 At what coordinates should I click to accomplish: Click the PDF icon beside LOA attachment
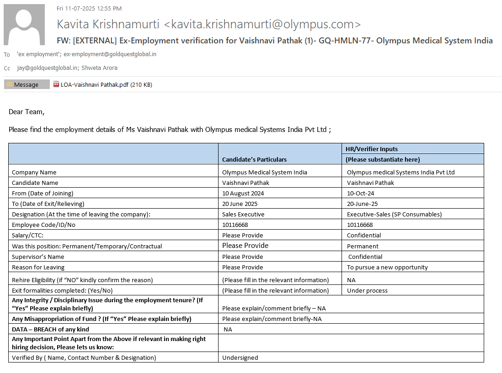pyautogui.click(x=56, y=84)
